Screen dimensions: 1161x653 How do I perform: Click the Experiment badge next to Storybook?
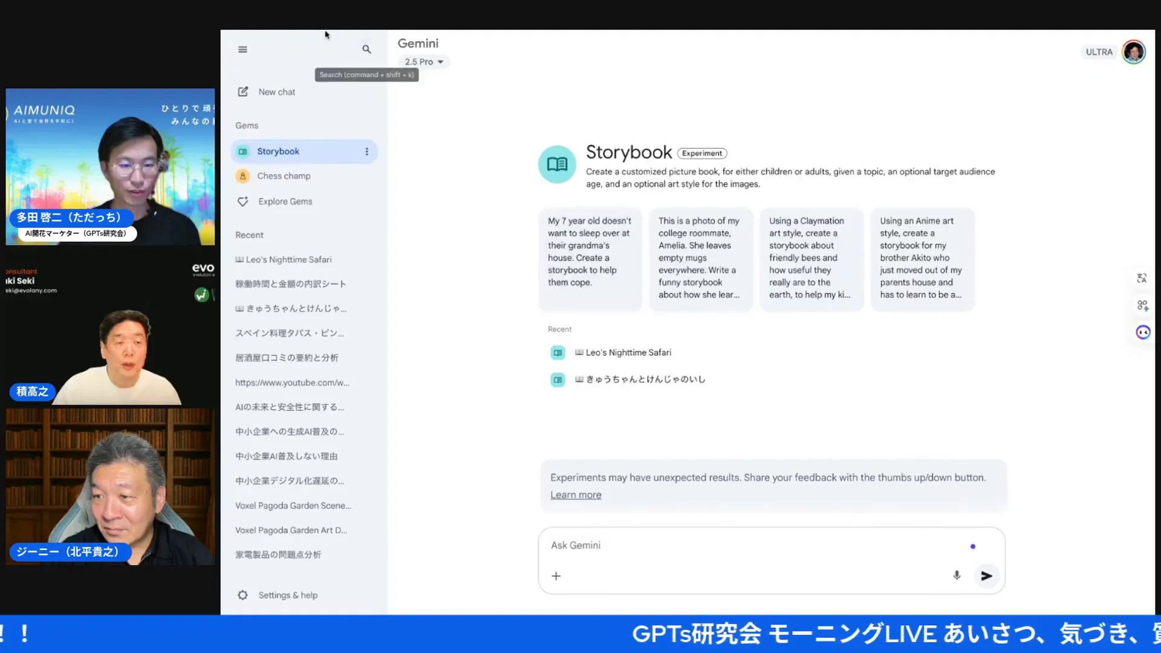[x=701, y=154]
